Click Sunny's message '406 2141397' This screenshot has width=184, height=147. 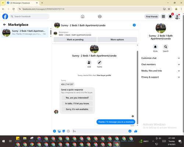point(67,84)
